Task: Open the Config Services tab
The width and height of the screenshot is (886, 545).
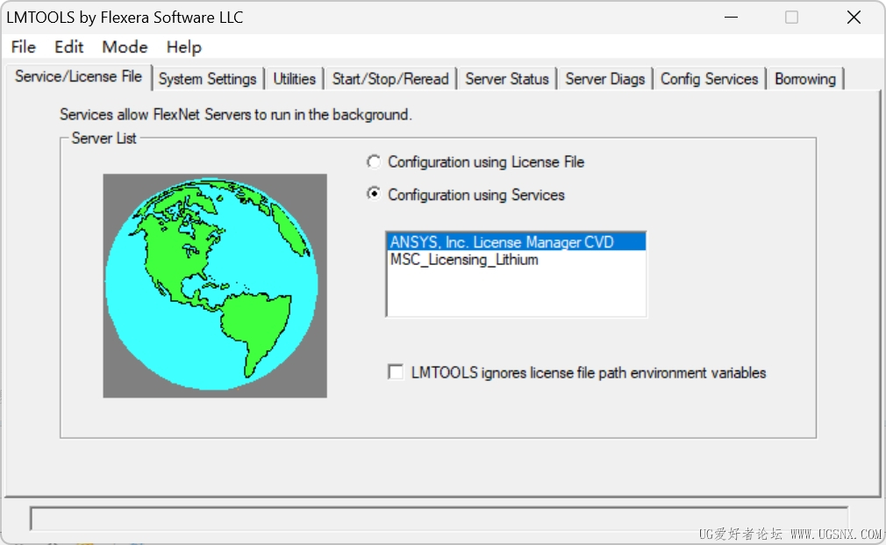Action: point(709,79)
